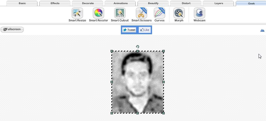Viewport: 266px width, 121px height.
Task: Switch to the Basic tab
Action: click(x=22, y=3)
